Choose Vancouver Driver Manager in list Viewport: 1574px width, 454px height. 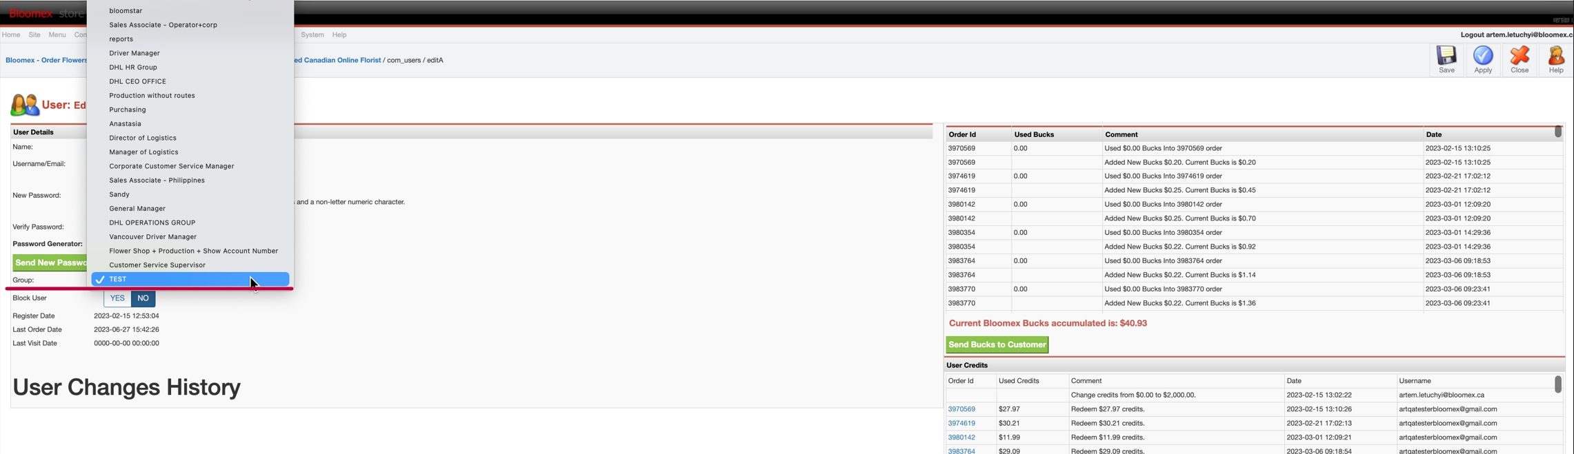pyautogui.click(x=153, y=237)
